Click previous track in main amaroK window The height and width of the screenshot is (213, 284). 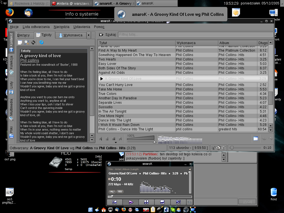[x=101, y=139]
